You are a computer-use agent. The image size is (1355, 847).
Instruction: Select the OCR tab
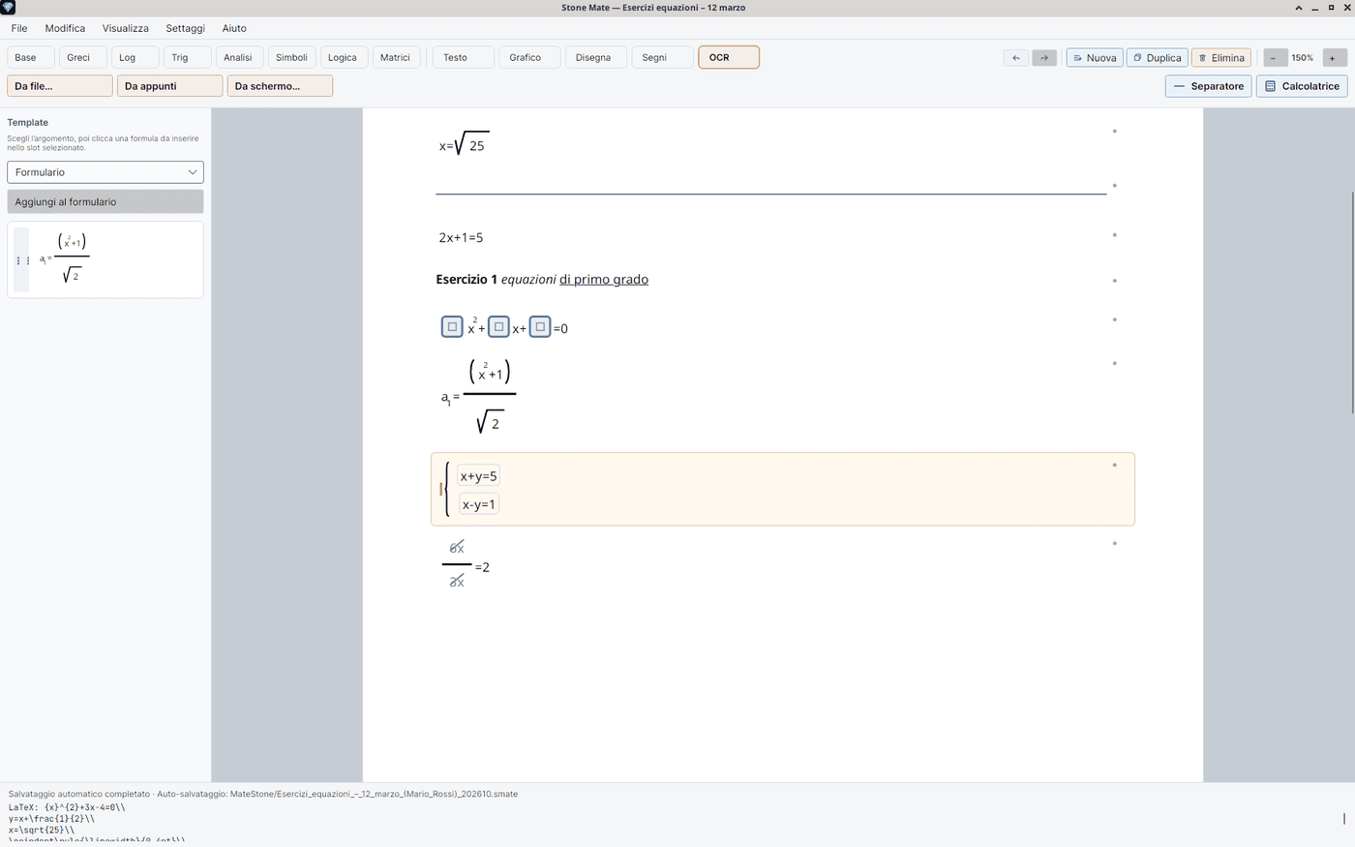point(729,58)
